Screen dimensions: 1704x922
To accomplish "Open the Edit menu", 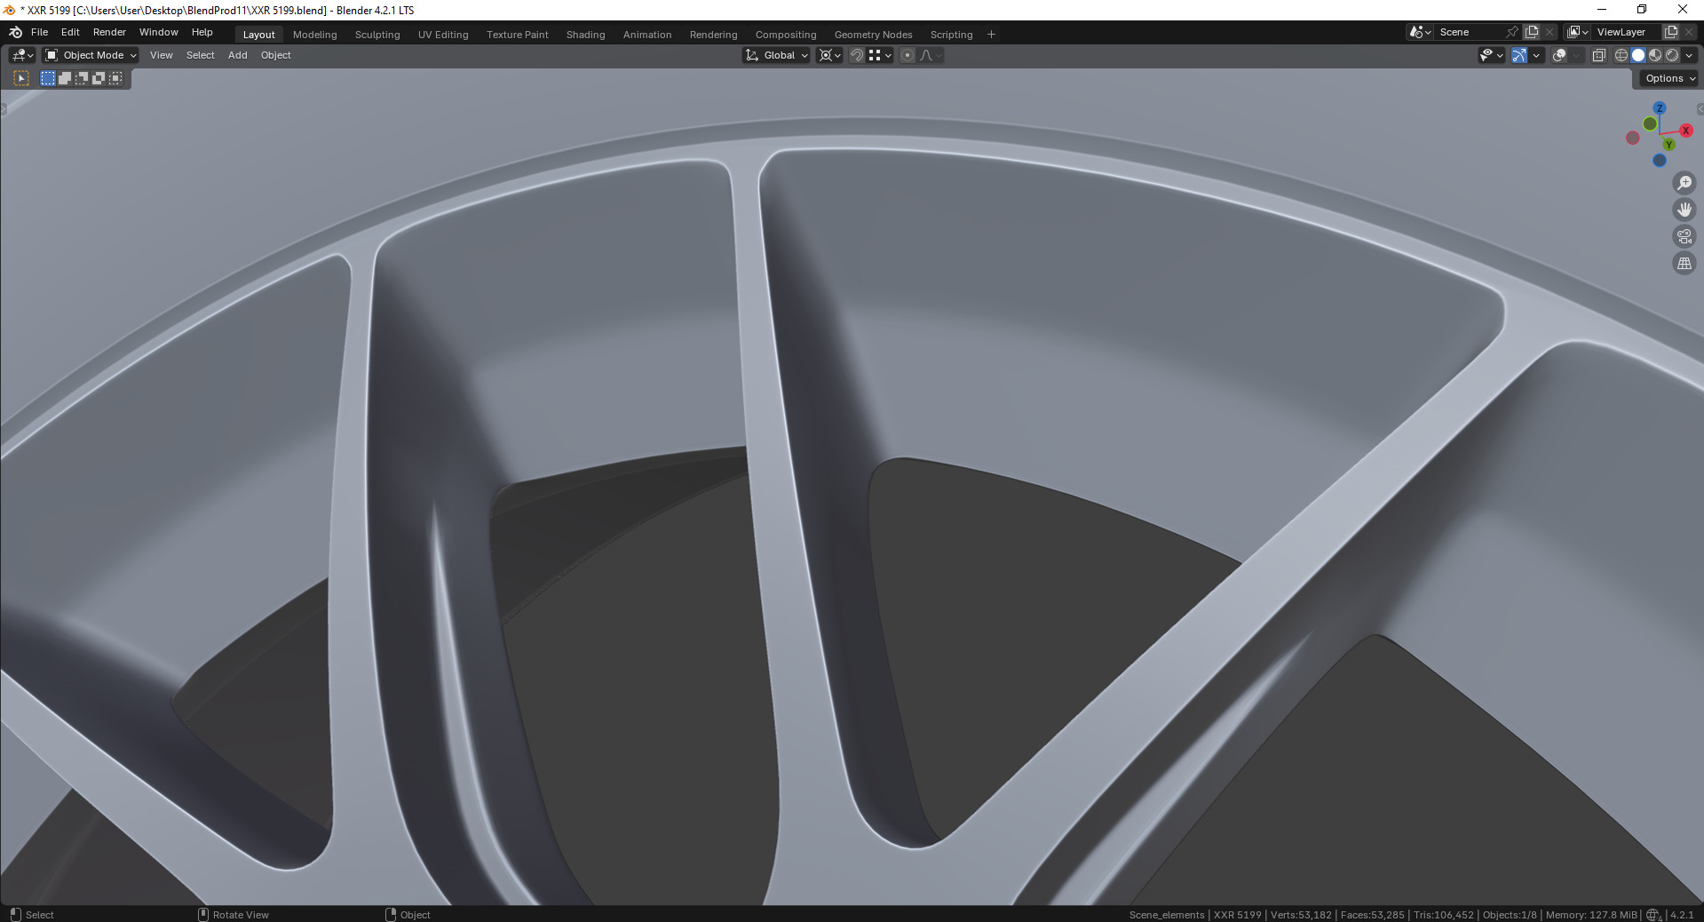I will click(70, 32).
